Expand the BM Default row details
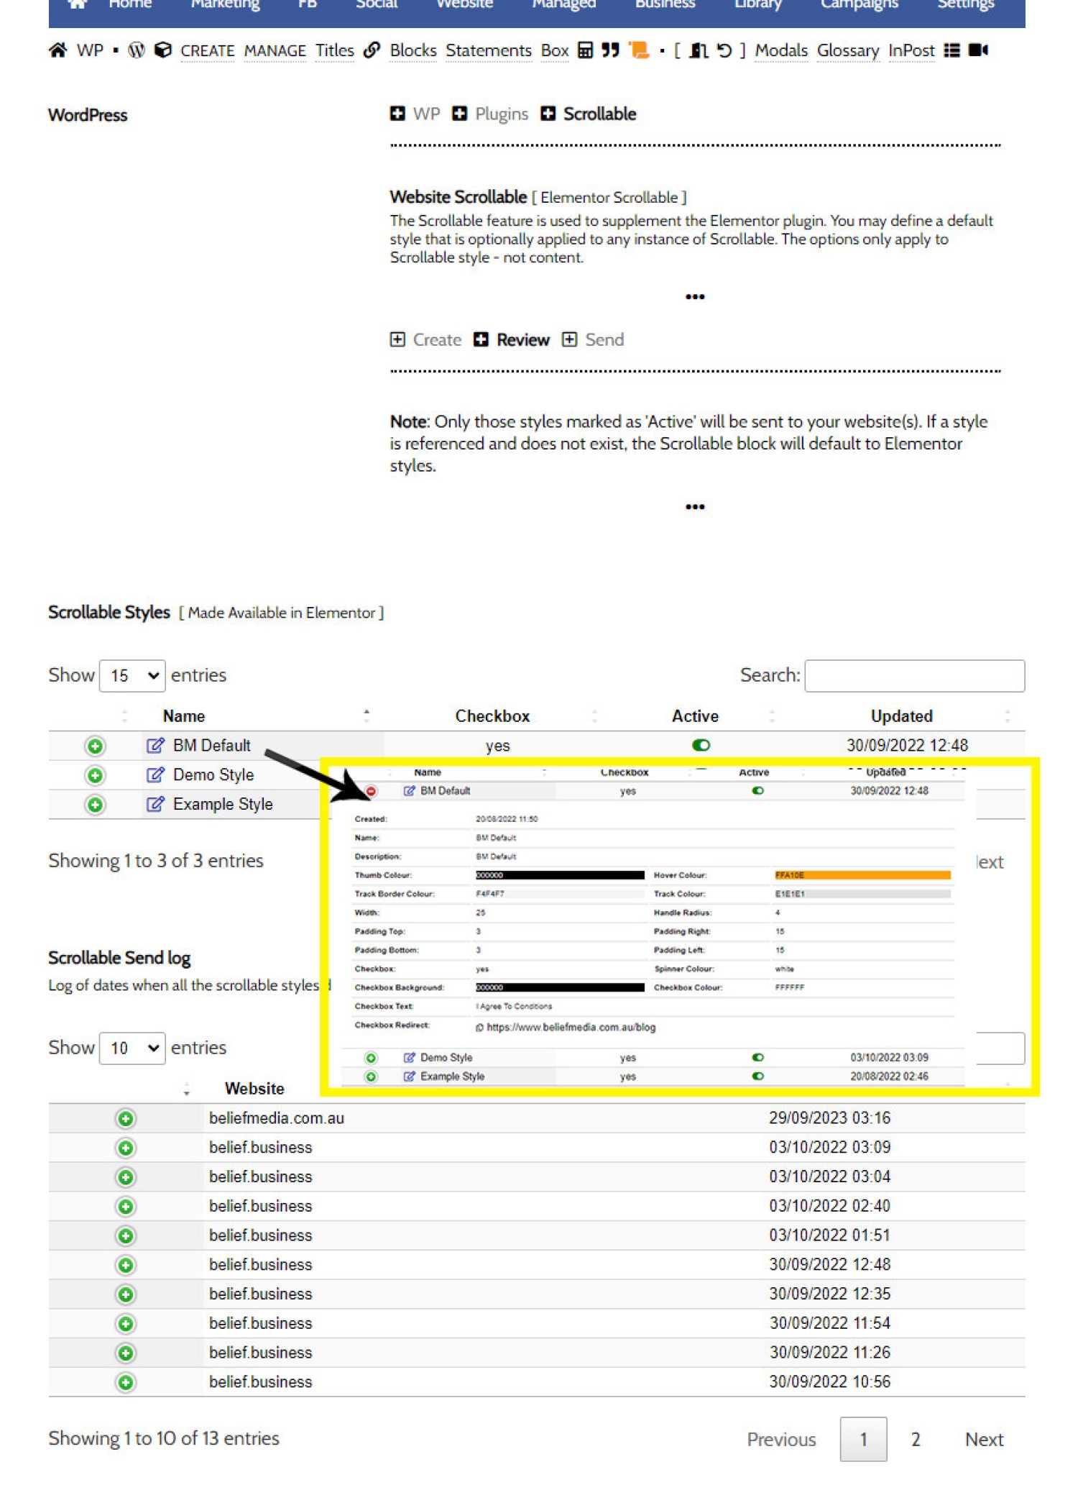Viewport: 1078px width, 1490px height. (95, 746)
